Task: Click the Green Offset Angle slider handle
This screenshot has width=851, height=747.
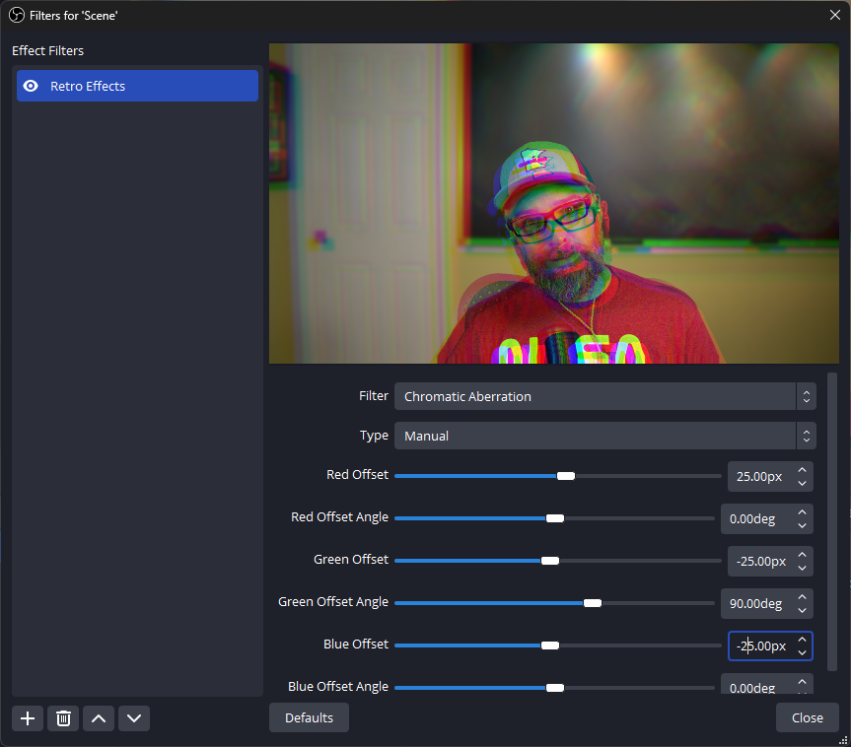Action: pyautogui.click(x=592, y=603)
